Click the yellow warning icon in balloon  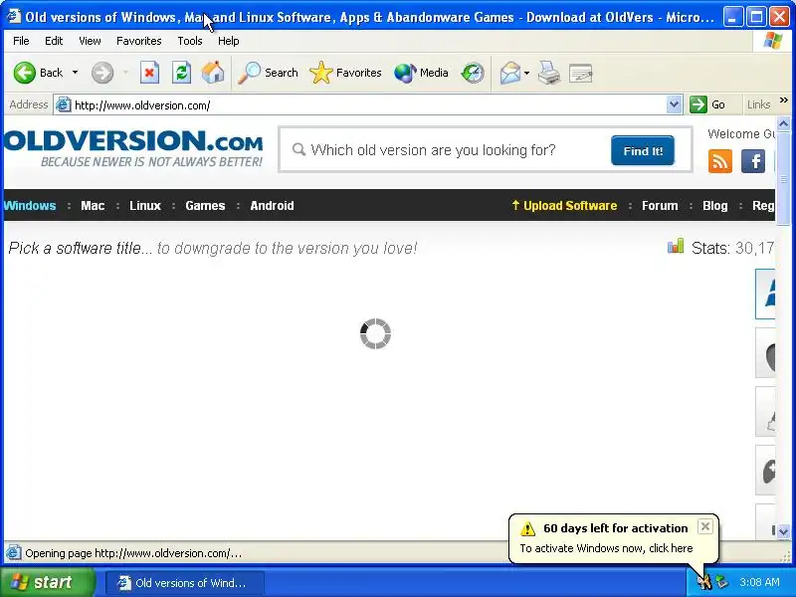pos(528,528)
